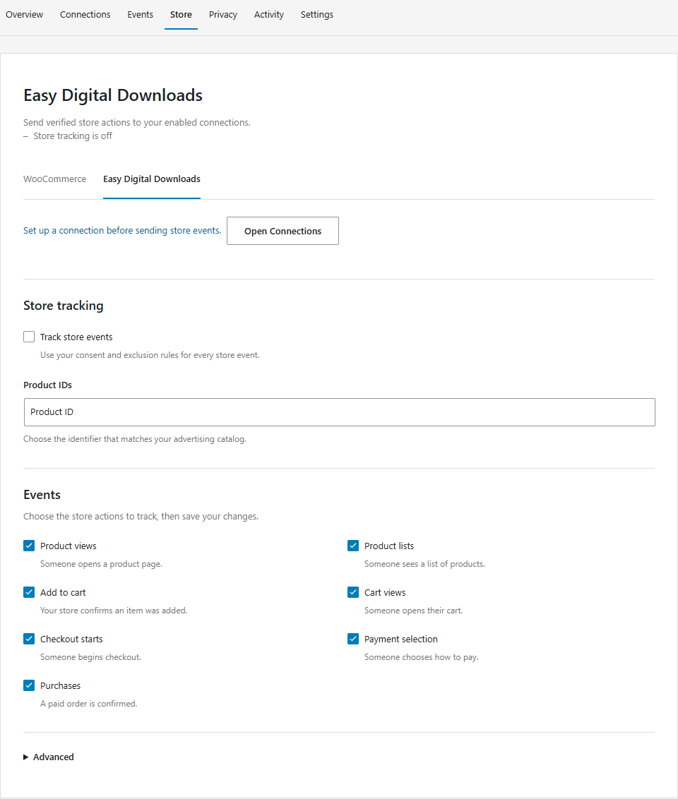Disable the Checkout starts checkbox
This screenshot has height=799, width=678.
click(29, 639)
